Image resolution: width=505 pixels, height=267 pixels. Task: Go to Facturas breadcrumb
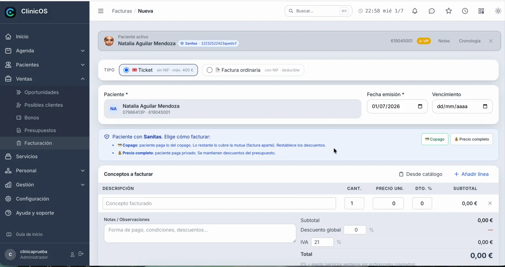[122, 11]
